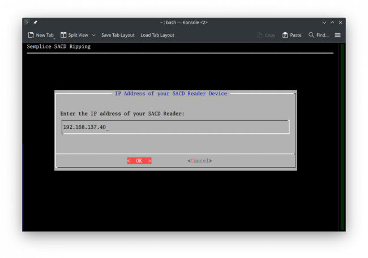Screen dimensions: 368x258
Task: Click the IP address input field
Action: click(176, 126)
